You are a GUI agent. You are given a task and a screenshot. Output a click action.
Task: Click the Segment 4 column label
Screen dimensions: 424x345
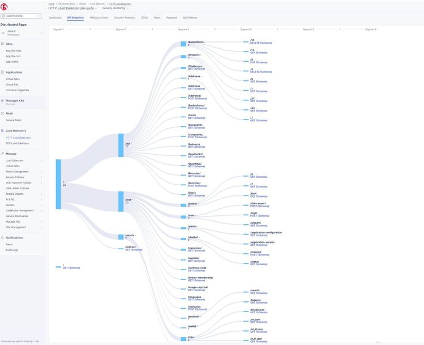[246, 29]
